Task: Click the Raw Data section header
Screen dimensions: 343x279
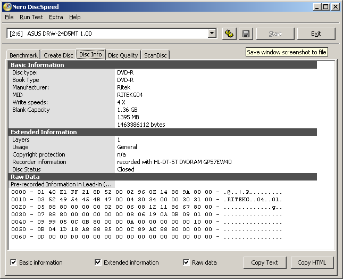Action: pyautogui.click(x=163, y=177)
